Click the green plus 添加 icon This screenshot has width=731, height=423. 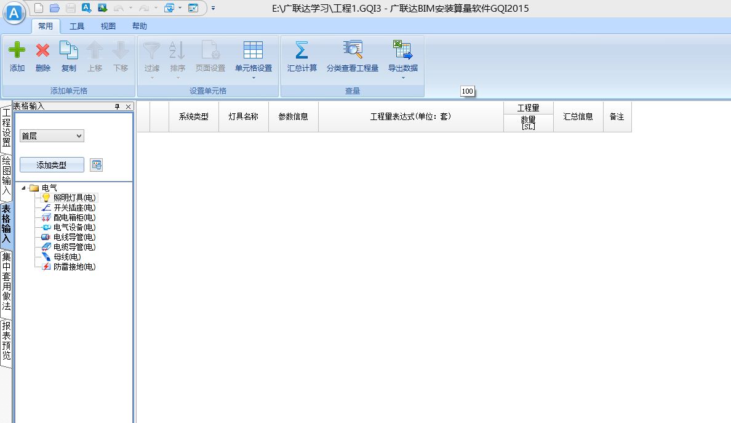[17, 50]
